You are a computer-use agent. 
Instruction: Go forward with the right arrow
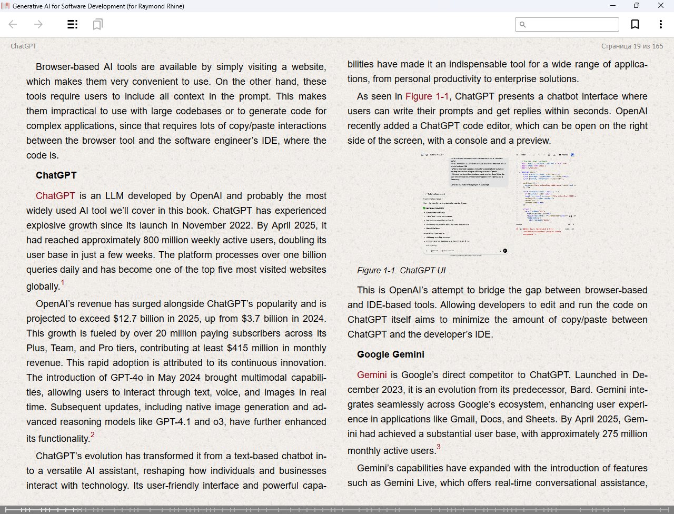[38, 24]
